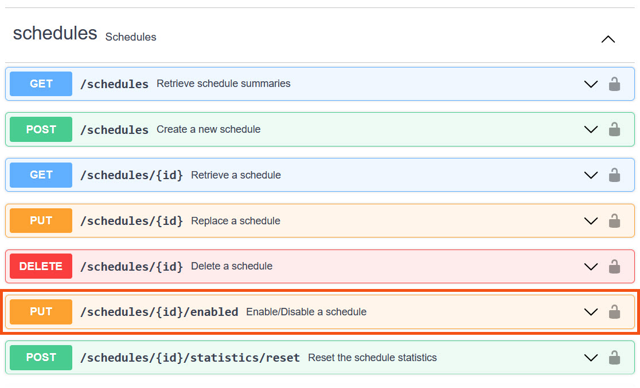Expand the Delete a schedule chevron

tap(591, 266)
